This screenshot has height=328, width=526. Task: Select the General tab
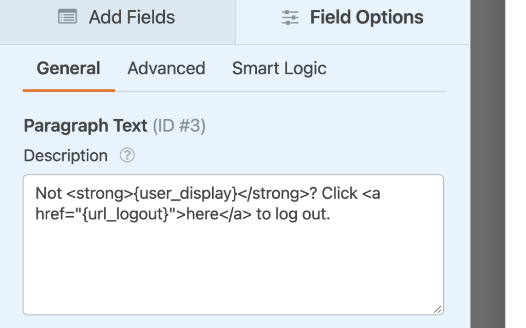(68, 68)
